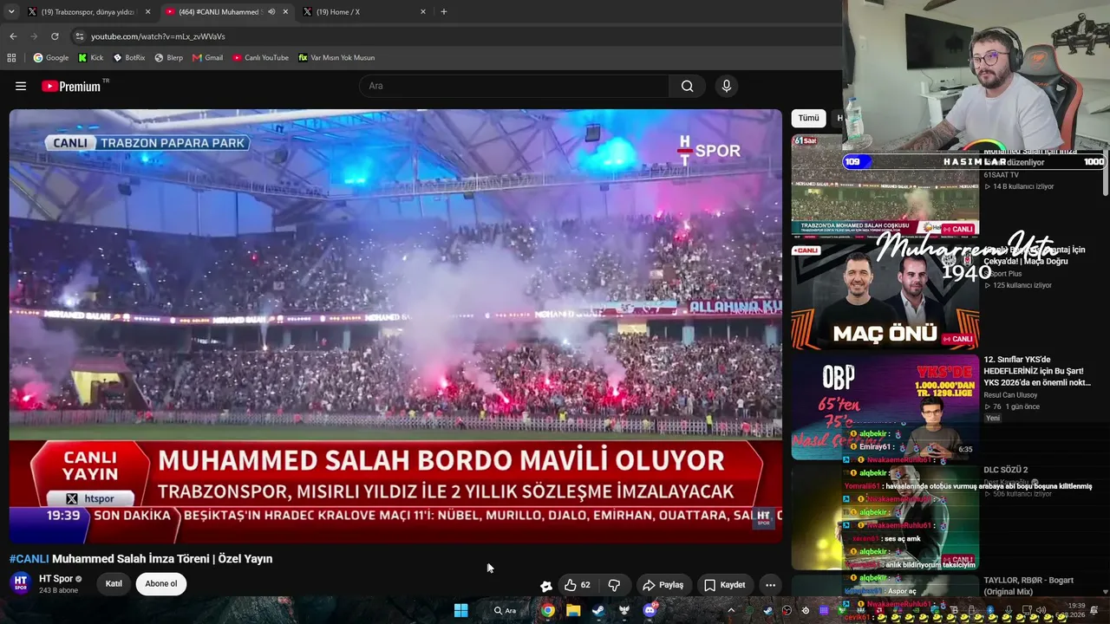This screenshot has width=1110, height=624.
Task: Open the HT Spor channel avatar
Action: pyautogui.click(x=21, y=583)
